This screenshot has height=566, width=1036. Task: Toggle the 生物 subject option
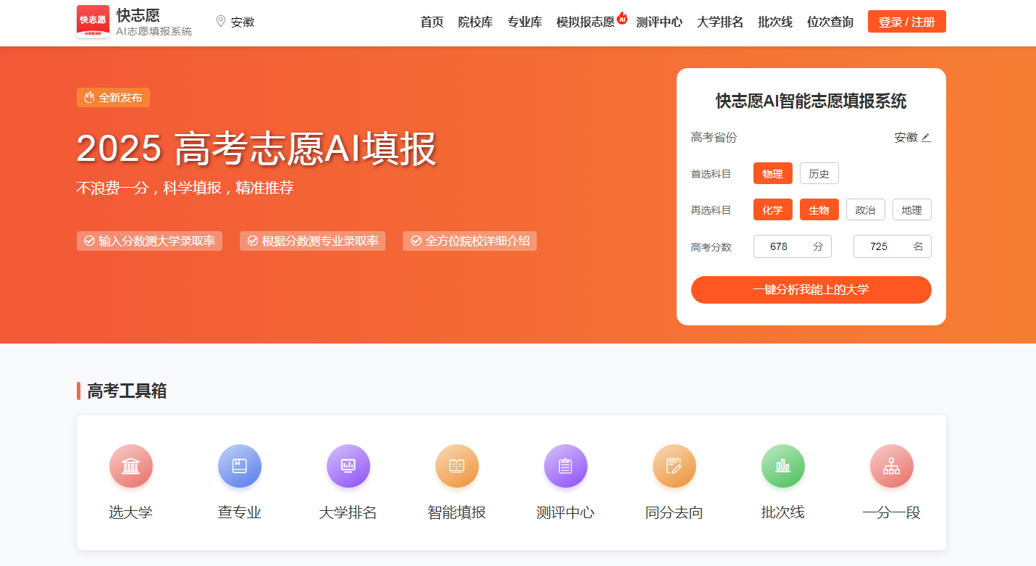819,209
